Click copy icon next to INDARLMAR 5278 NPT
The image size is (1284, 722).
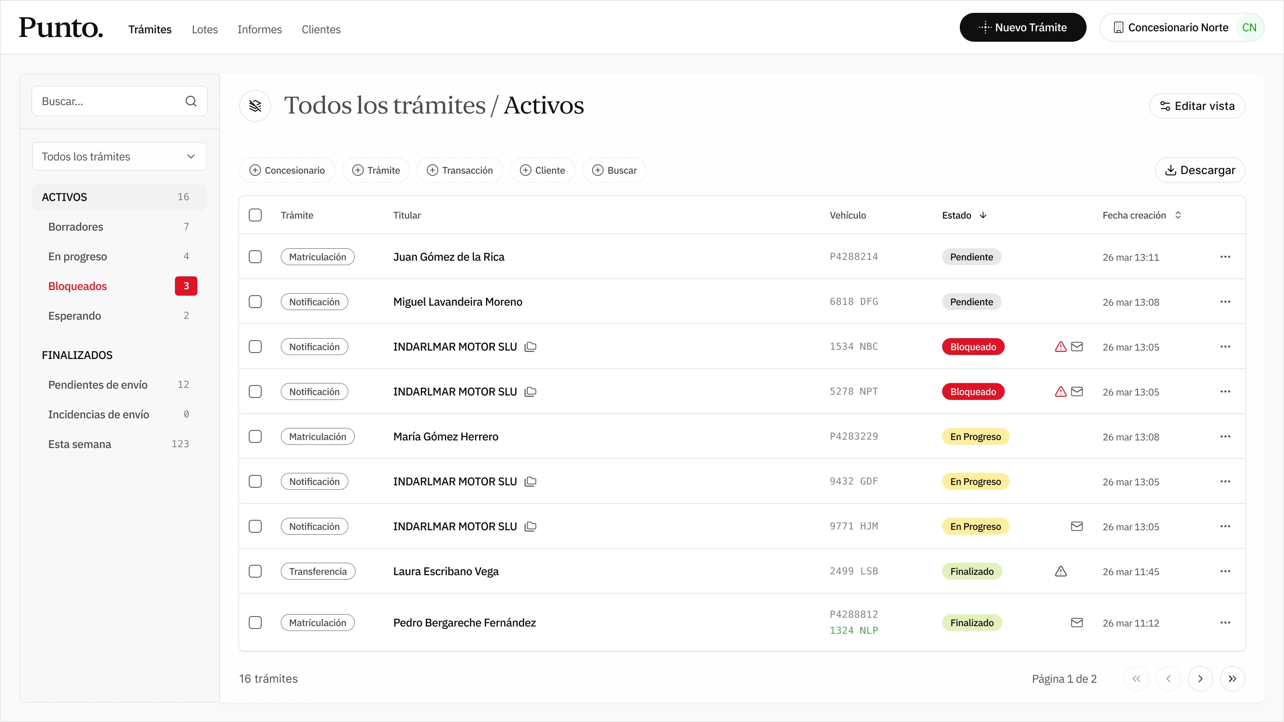pyautogui.click(x=530, y=391)
